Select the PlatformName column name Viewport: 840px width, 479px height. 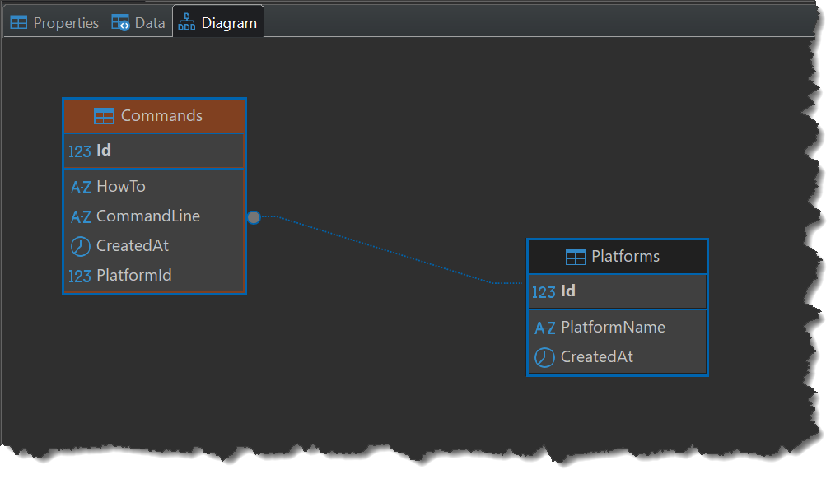pyautogui.click(x=613, y=328)
